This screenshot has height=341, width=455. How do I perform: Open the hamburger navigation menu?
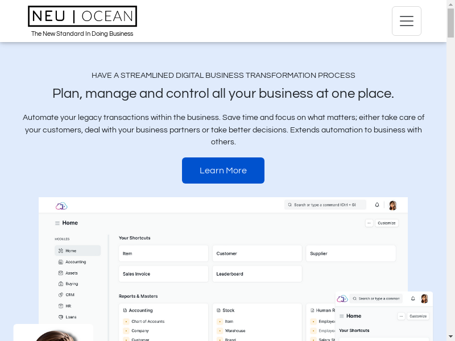click(x=406, y=21)
